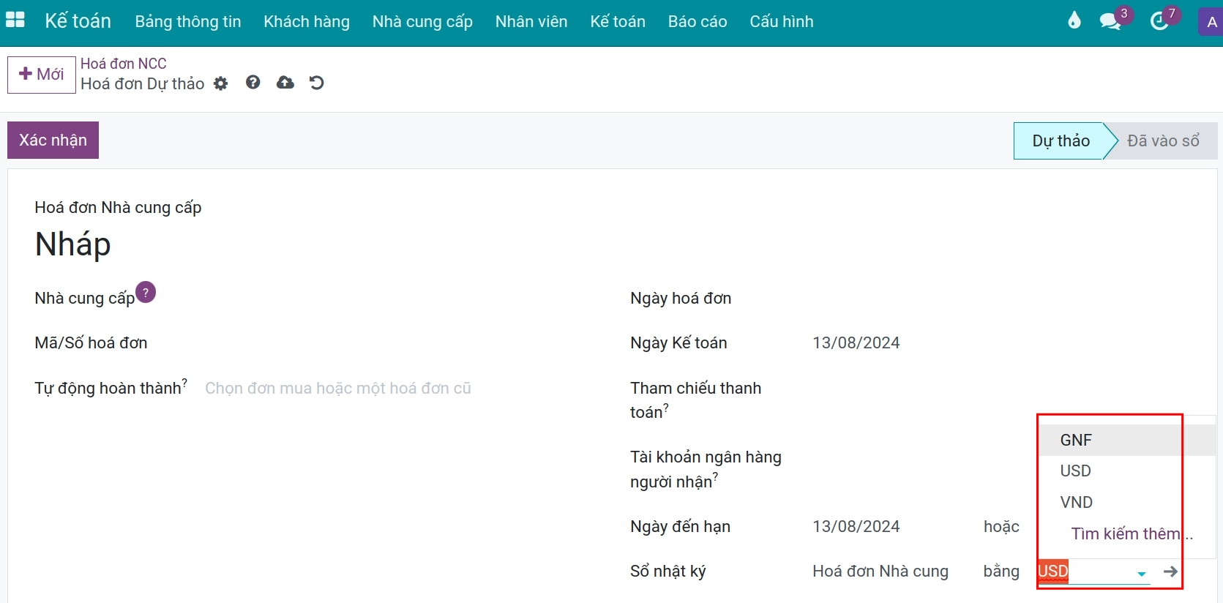
Task: Open the Nhà cung cấp menu
Action: click(422, 22)
